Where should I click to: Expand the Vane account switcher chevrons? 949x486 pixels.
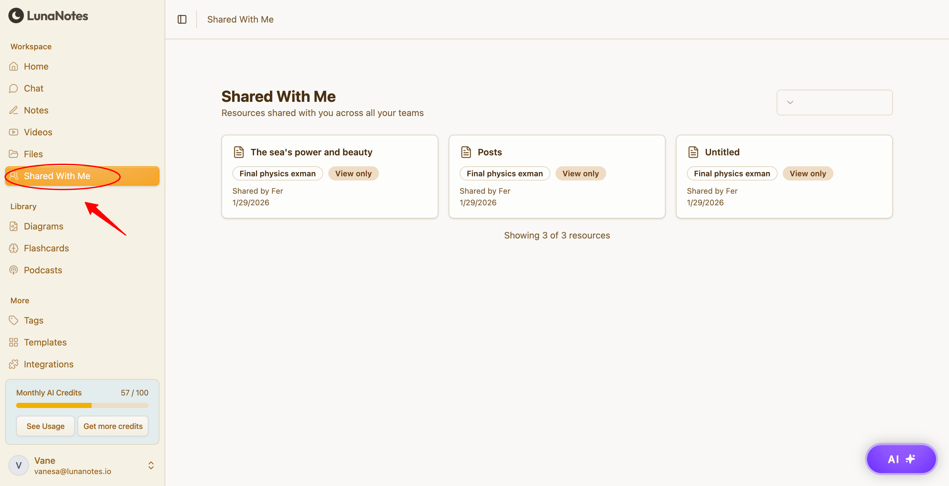point(151,465)
